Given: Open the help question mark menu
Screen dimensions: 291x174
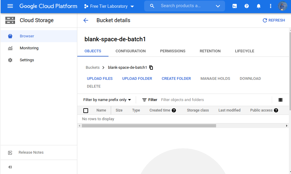Looking at the screenshot, I should (246, 6).
